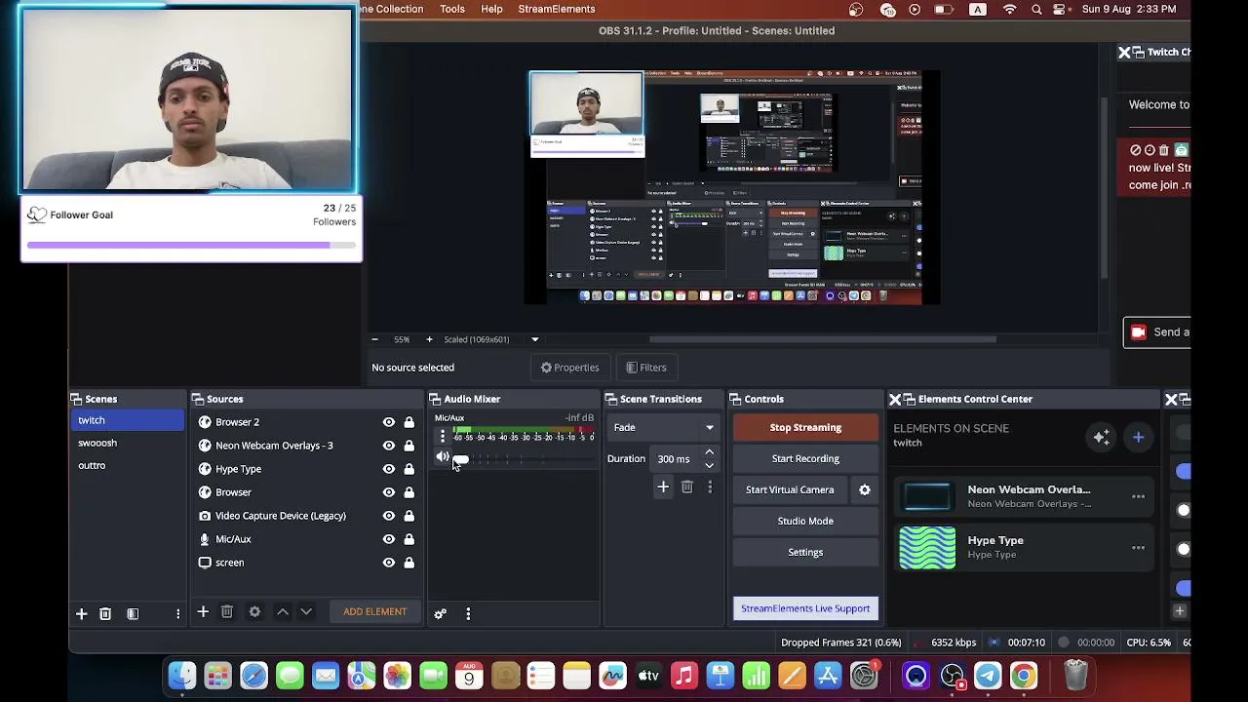1248x702 pixels.
Task: Add a new scene with the plus icon
Action: pyautogui.click(x=82, y=613)
